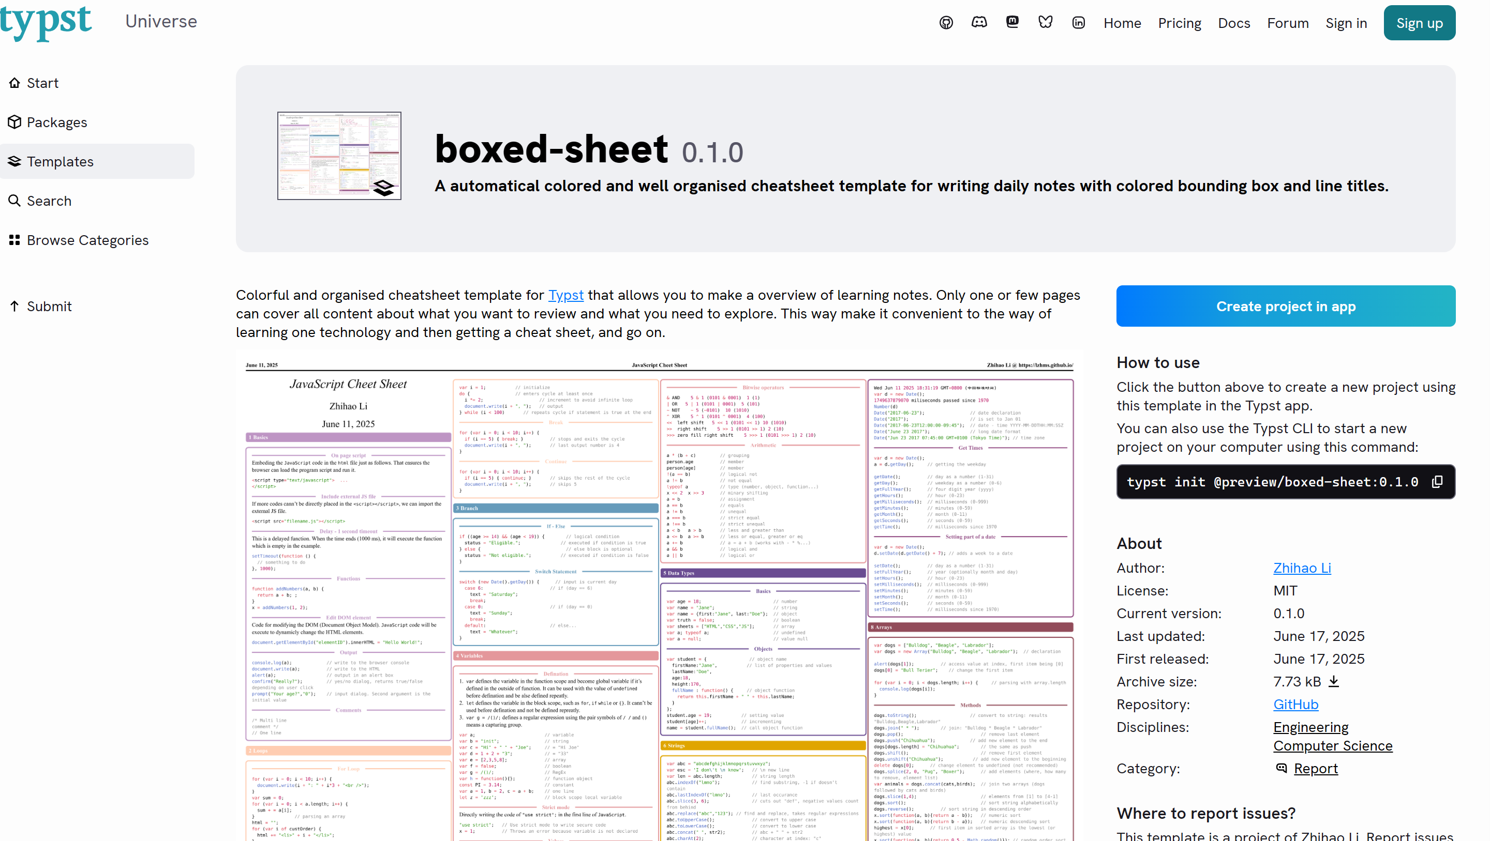Screen dimensions: 1490x841
Task: Click the boxed-sheet title heading
Action: [x=551, y=148]
